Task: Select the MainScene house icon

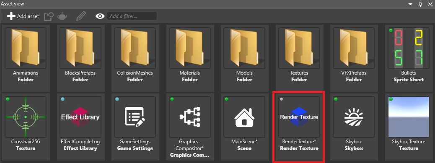Action: [x=244, y=117]
